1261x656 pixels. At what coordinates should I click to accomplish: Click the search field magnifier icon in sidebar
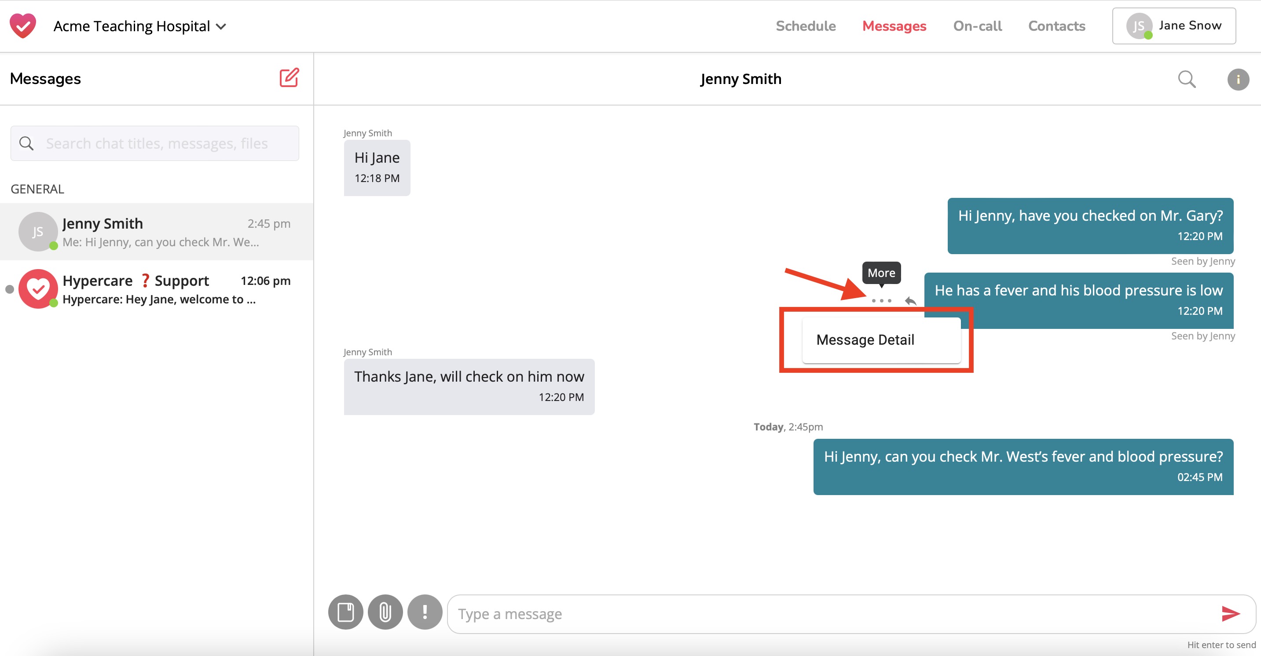[26, 143]
